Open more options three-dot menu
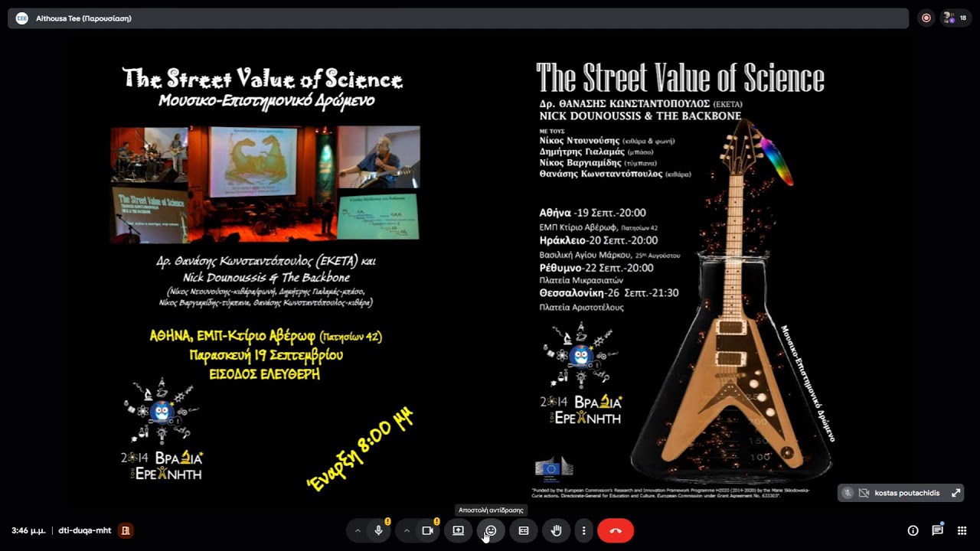 point(584,530)
